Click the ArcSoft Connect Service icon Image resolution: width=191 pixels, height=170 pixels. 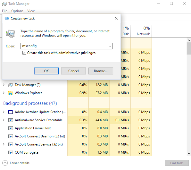tap(11, 144)
